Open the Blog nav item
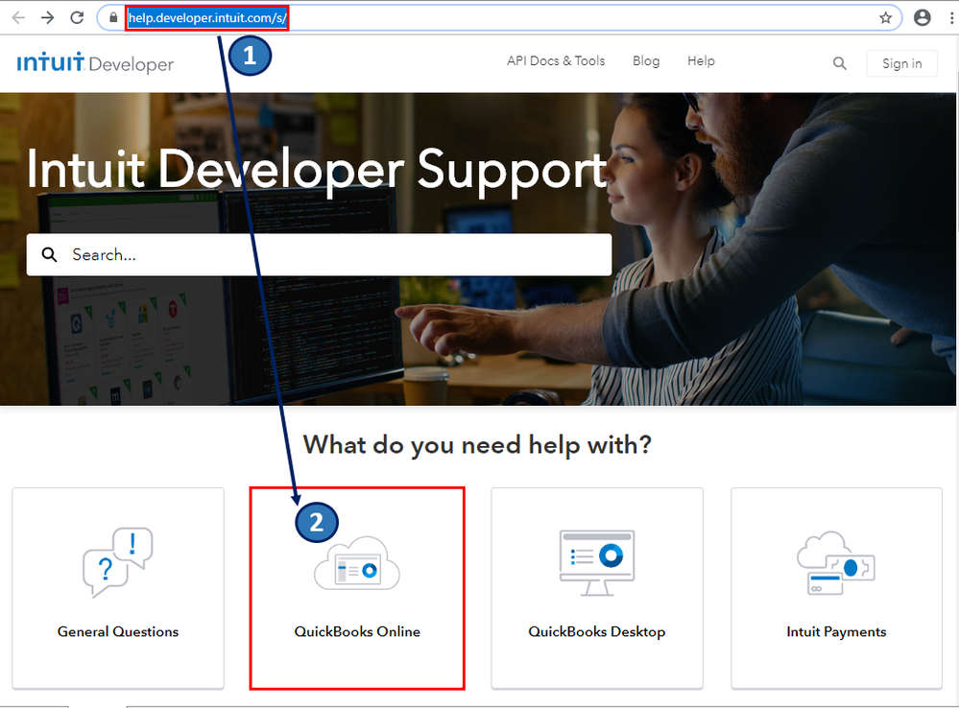959x708 pixels. pyautogui.click(x=646, y=61)
